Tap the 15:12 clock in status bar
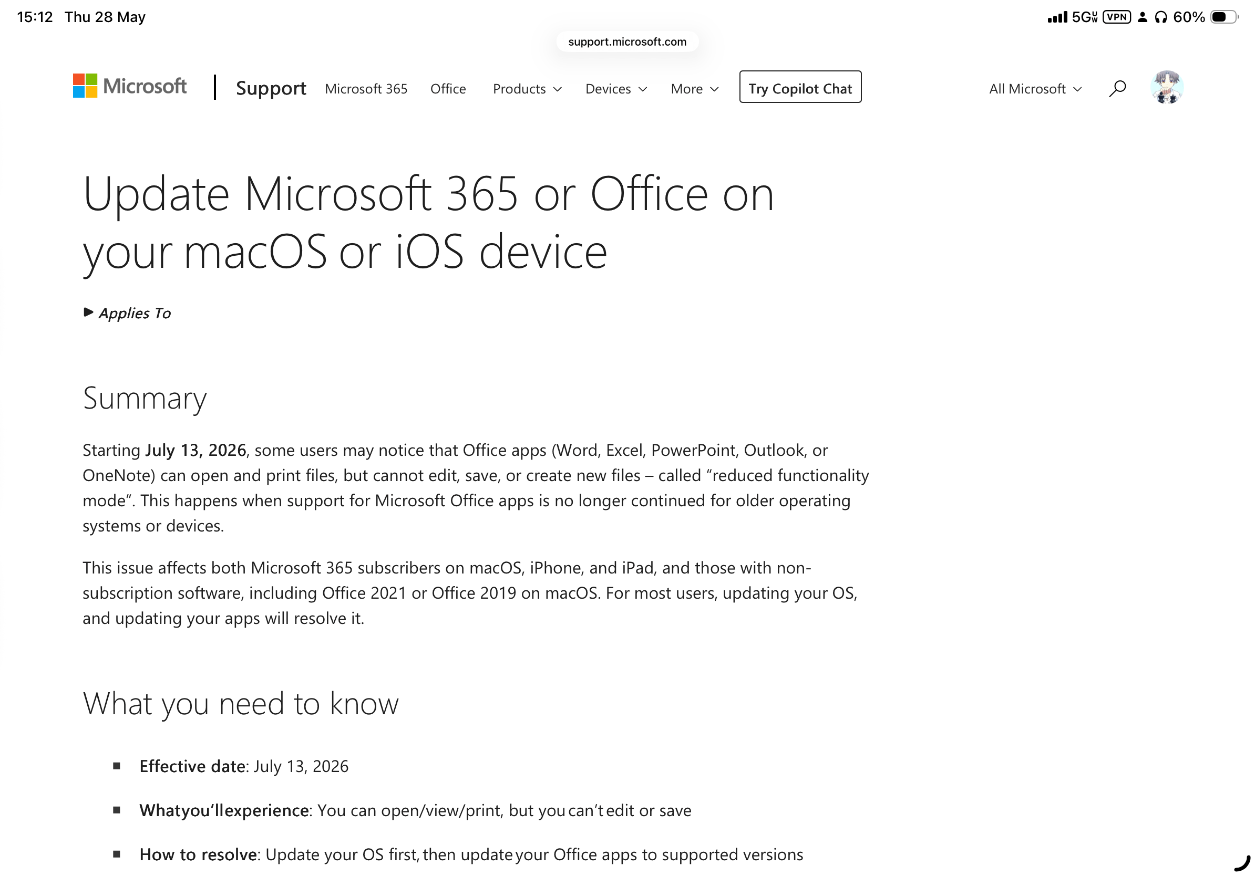This screenshot has width=1255, height=876. 35,17
